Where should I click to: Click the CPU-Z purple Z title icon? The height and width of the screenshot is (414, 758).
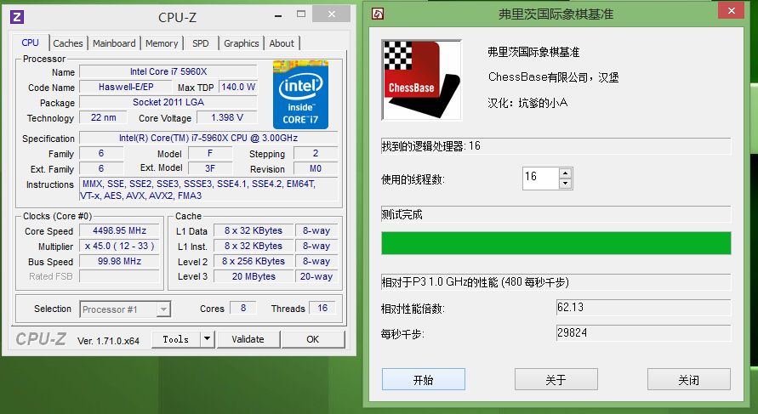(x=17, y=17)
